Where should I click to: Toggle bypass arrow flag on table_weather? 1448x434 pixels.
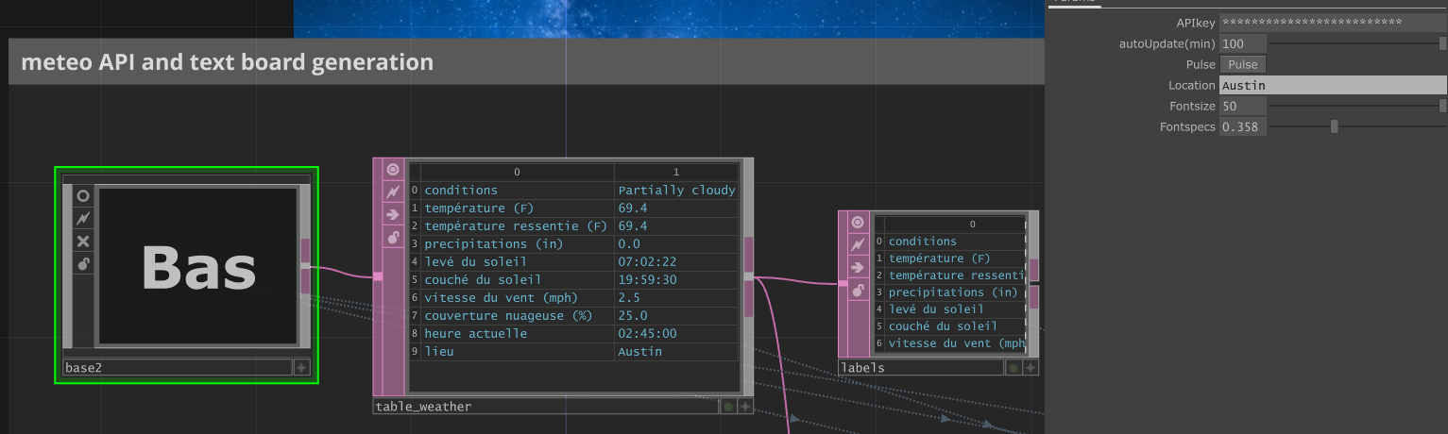tap(393, 215)
